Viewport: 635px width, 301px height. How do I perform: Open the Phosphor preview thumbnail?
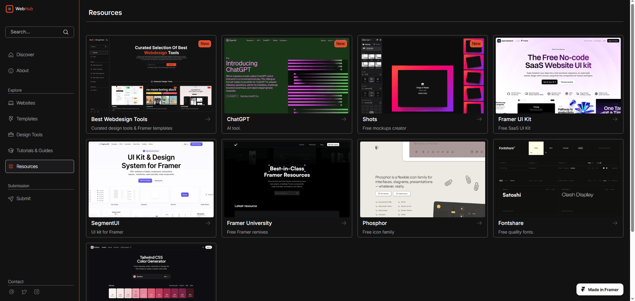click(x=423, y=179)
